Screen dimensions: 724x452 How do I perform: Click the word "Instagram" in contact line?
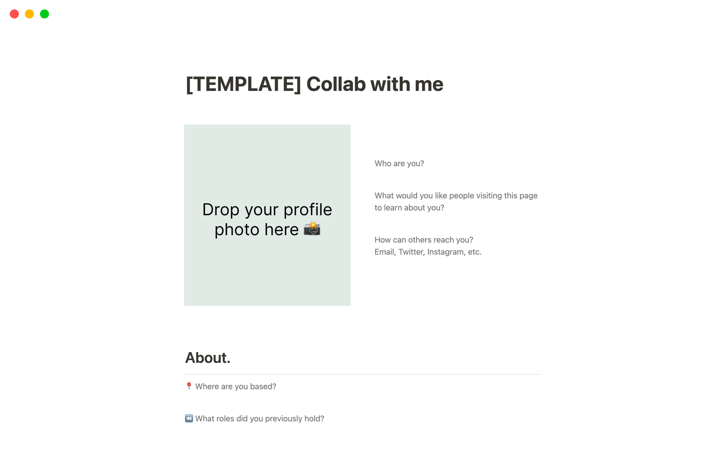pyautogui.click(x=445, y=252)
